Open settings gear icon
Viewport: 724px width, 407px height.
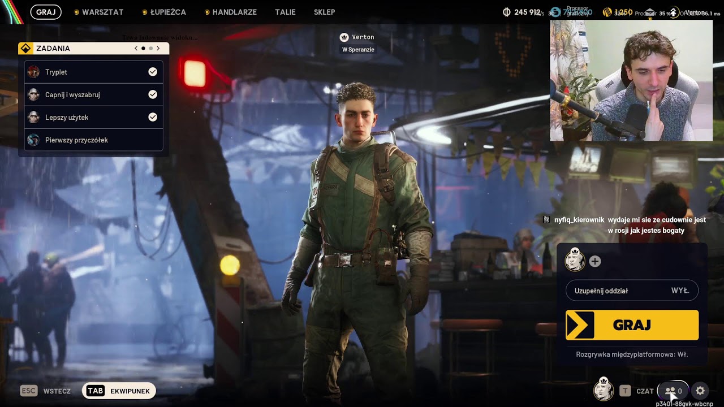click(x=700, y=391)
